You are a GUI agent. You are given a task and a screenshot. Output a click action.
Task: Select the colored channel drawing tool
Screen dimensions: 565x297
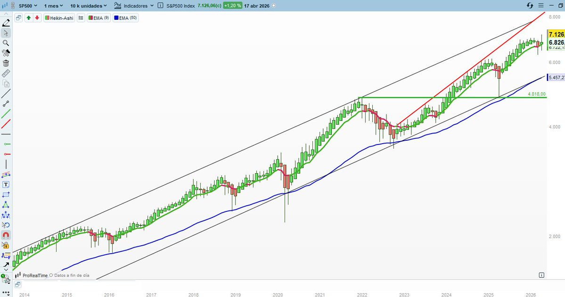tap(6, 175)
